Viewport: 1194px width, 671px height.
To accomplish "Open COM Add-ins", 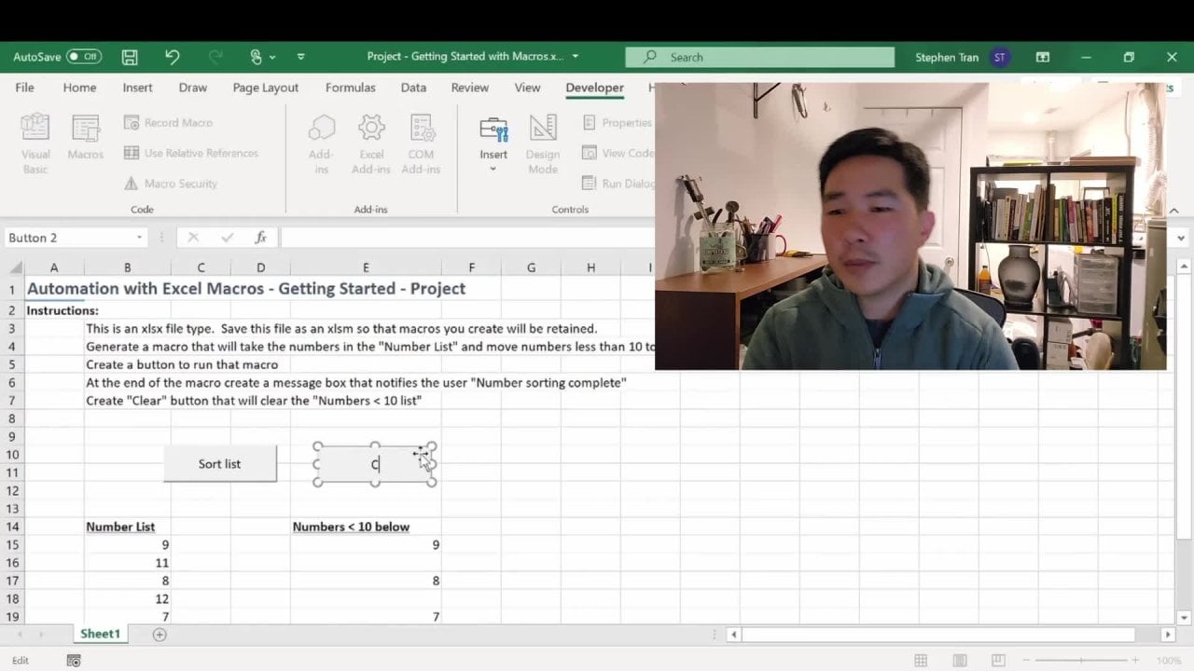I will point(421,142).
